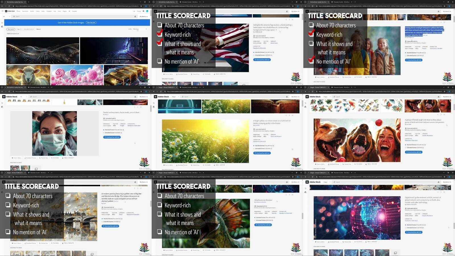Image resolution: width=455 pixels, height=256 pixels.
Task: Click View panel on the search results page
Action: coord(11,29)
